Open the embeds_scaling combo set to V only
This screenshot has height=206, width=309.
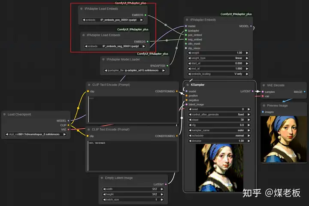click(x=218, y=74)
